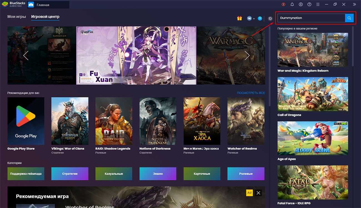Open the hamburger menu in title bar

318,4
